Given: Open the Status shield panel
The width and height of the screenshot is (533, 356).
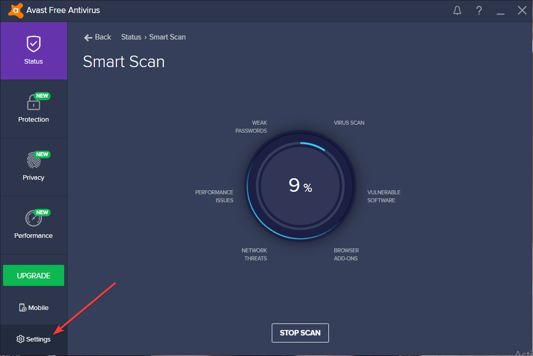Looking at the screenshot, I should (33, 50).
